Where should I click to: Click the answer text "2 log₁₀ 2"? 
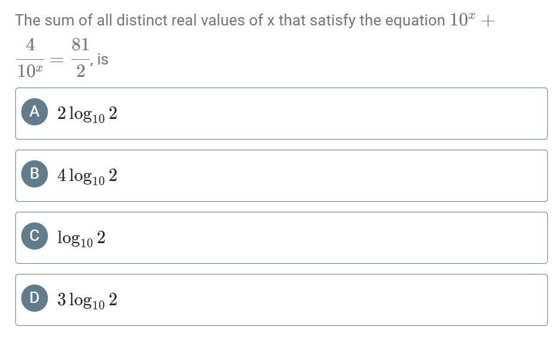[87, 114]
